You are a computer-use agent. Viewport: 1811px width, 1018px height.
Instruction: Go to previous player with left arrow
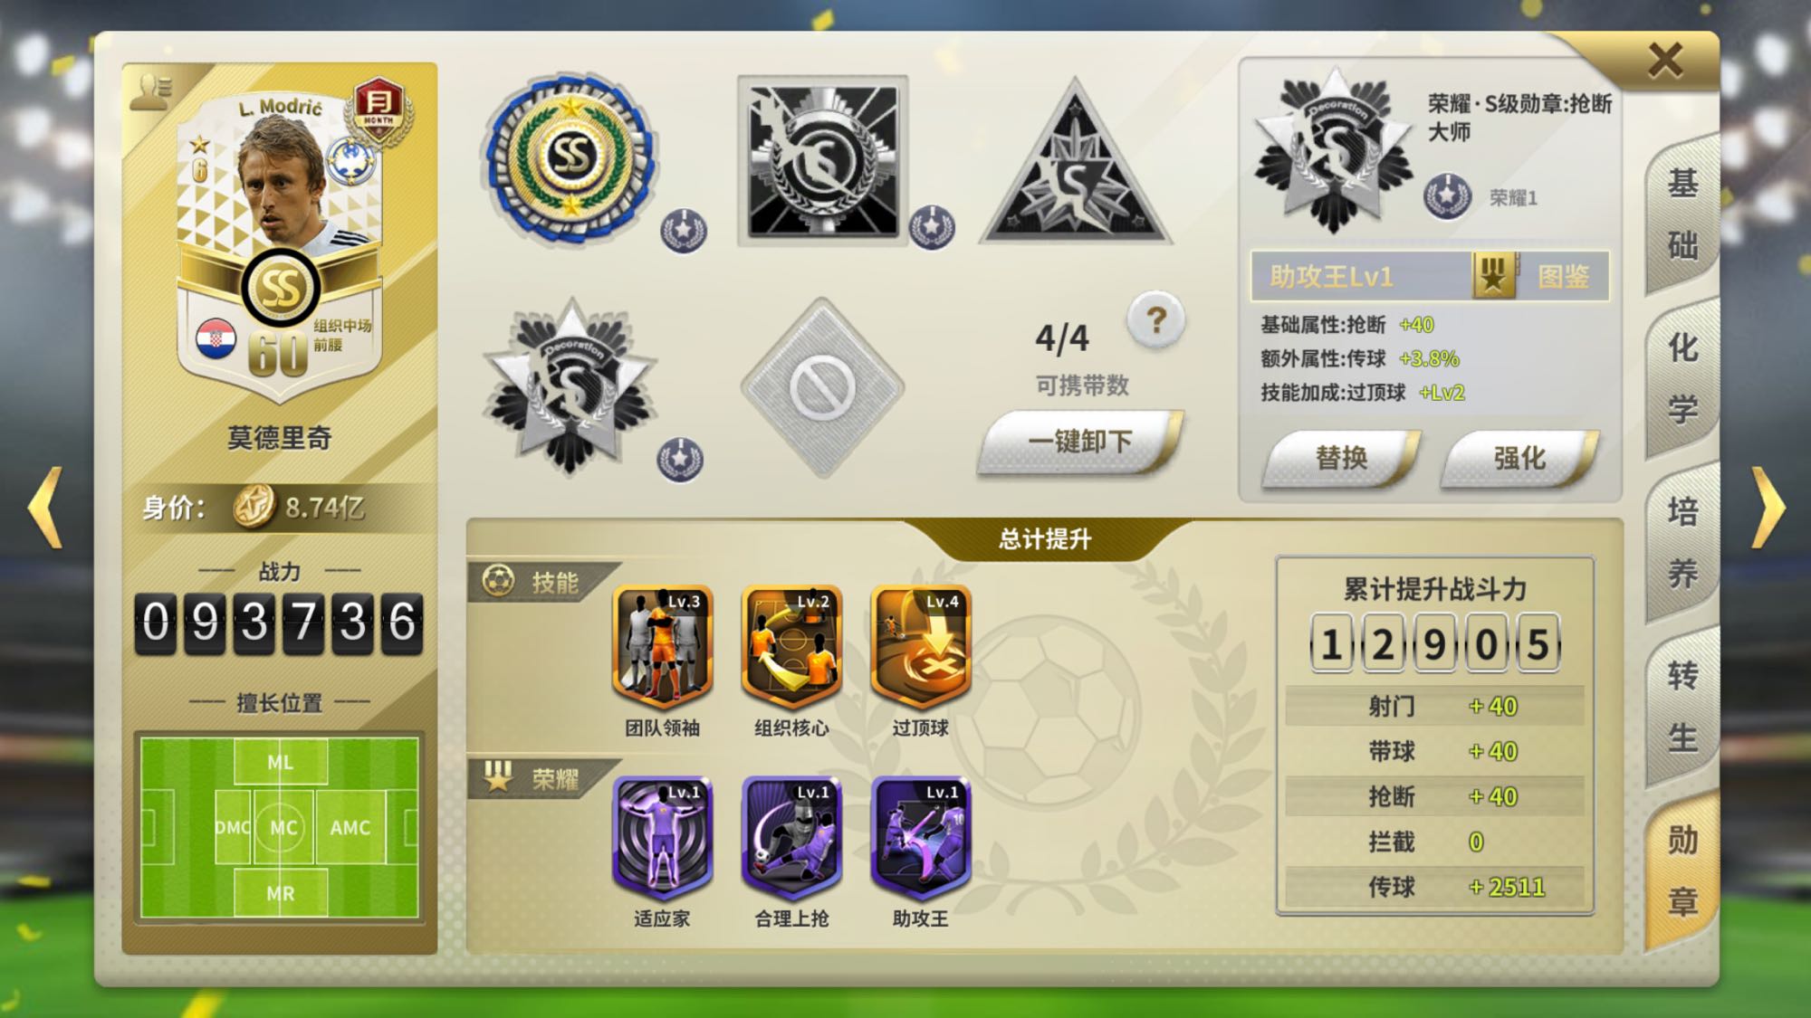(45, 508)
